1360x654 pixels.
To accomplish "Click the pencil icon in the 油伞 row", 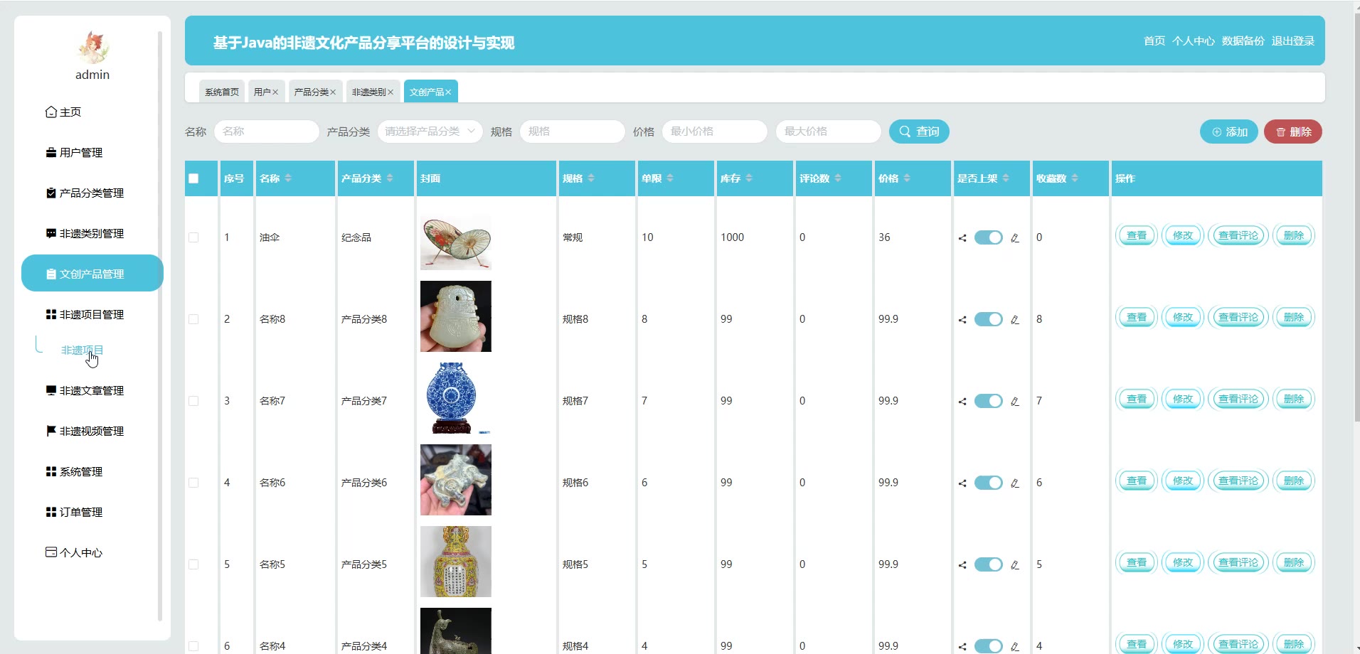I will [1015, 238].
